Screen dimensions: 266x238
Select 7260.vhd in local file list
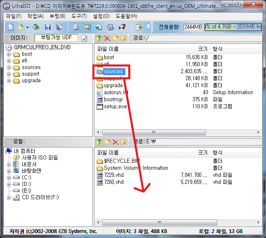pyautogui.click(x=114, y=182)
